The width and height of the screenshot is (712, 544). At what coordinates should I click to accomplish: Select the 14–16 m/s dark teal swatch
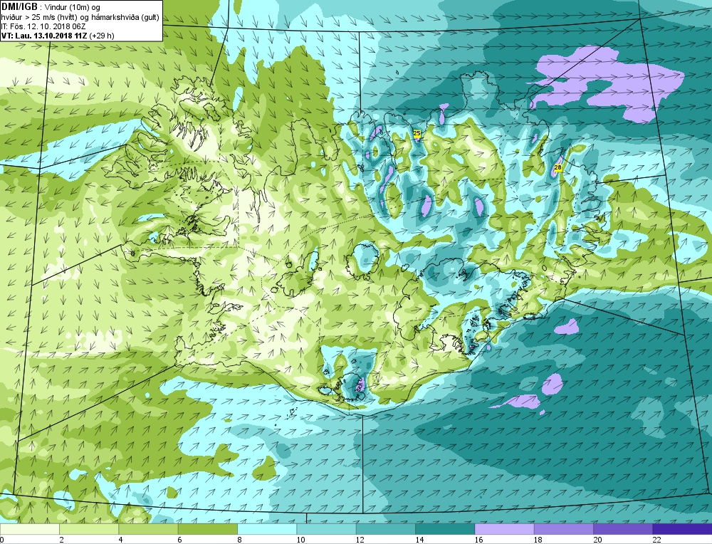pos(445,529)
